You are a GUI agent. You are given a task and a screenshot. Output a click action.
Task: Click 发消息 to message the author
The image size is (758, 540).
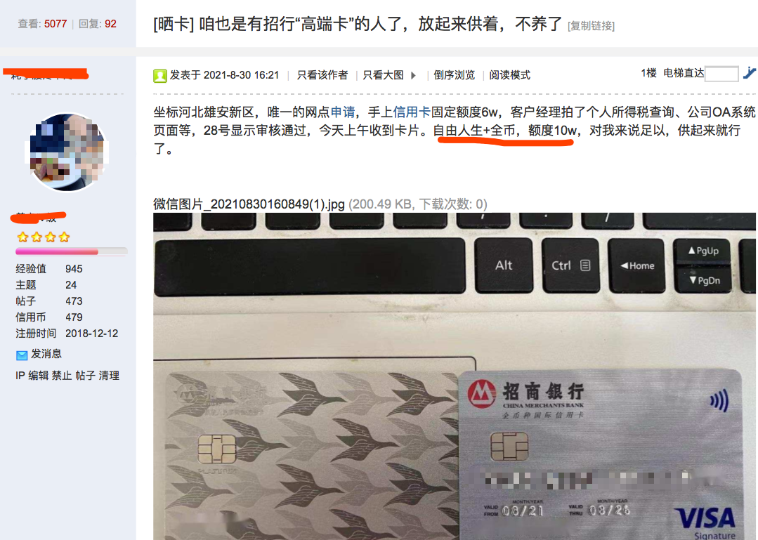46,354
